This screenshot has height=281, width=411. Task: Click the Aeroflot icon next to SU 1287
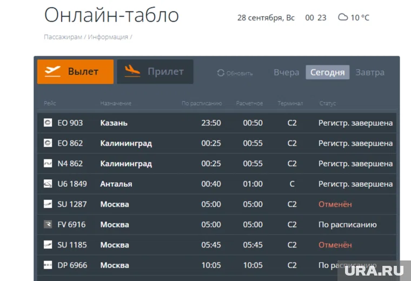point(48,204)
